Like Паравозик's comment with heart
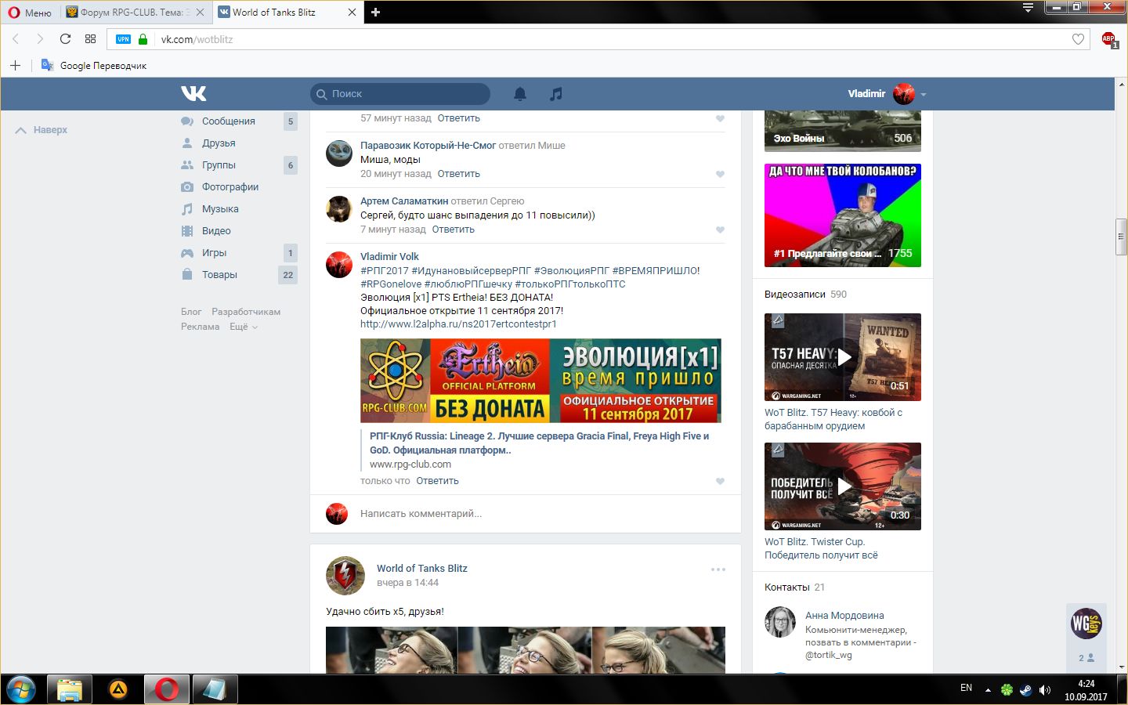 720,174
